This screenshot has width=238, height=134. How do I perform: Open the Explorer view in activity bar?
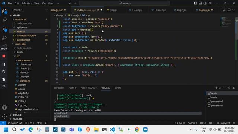(4, 11)
